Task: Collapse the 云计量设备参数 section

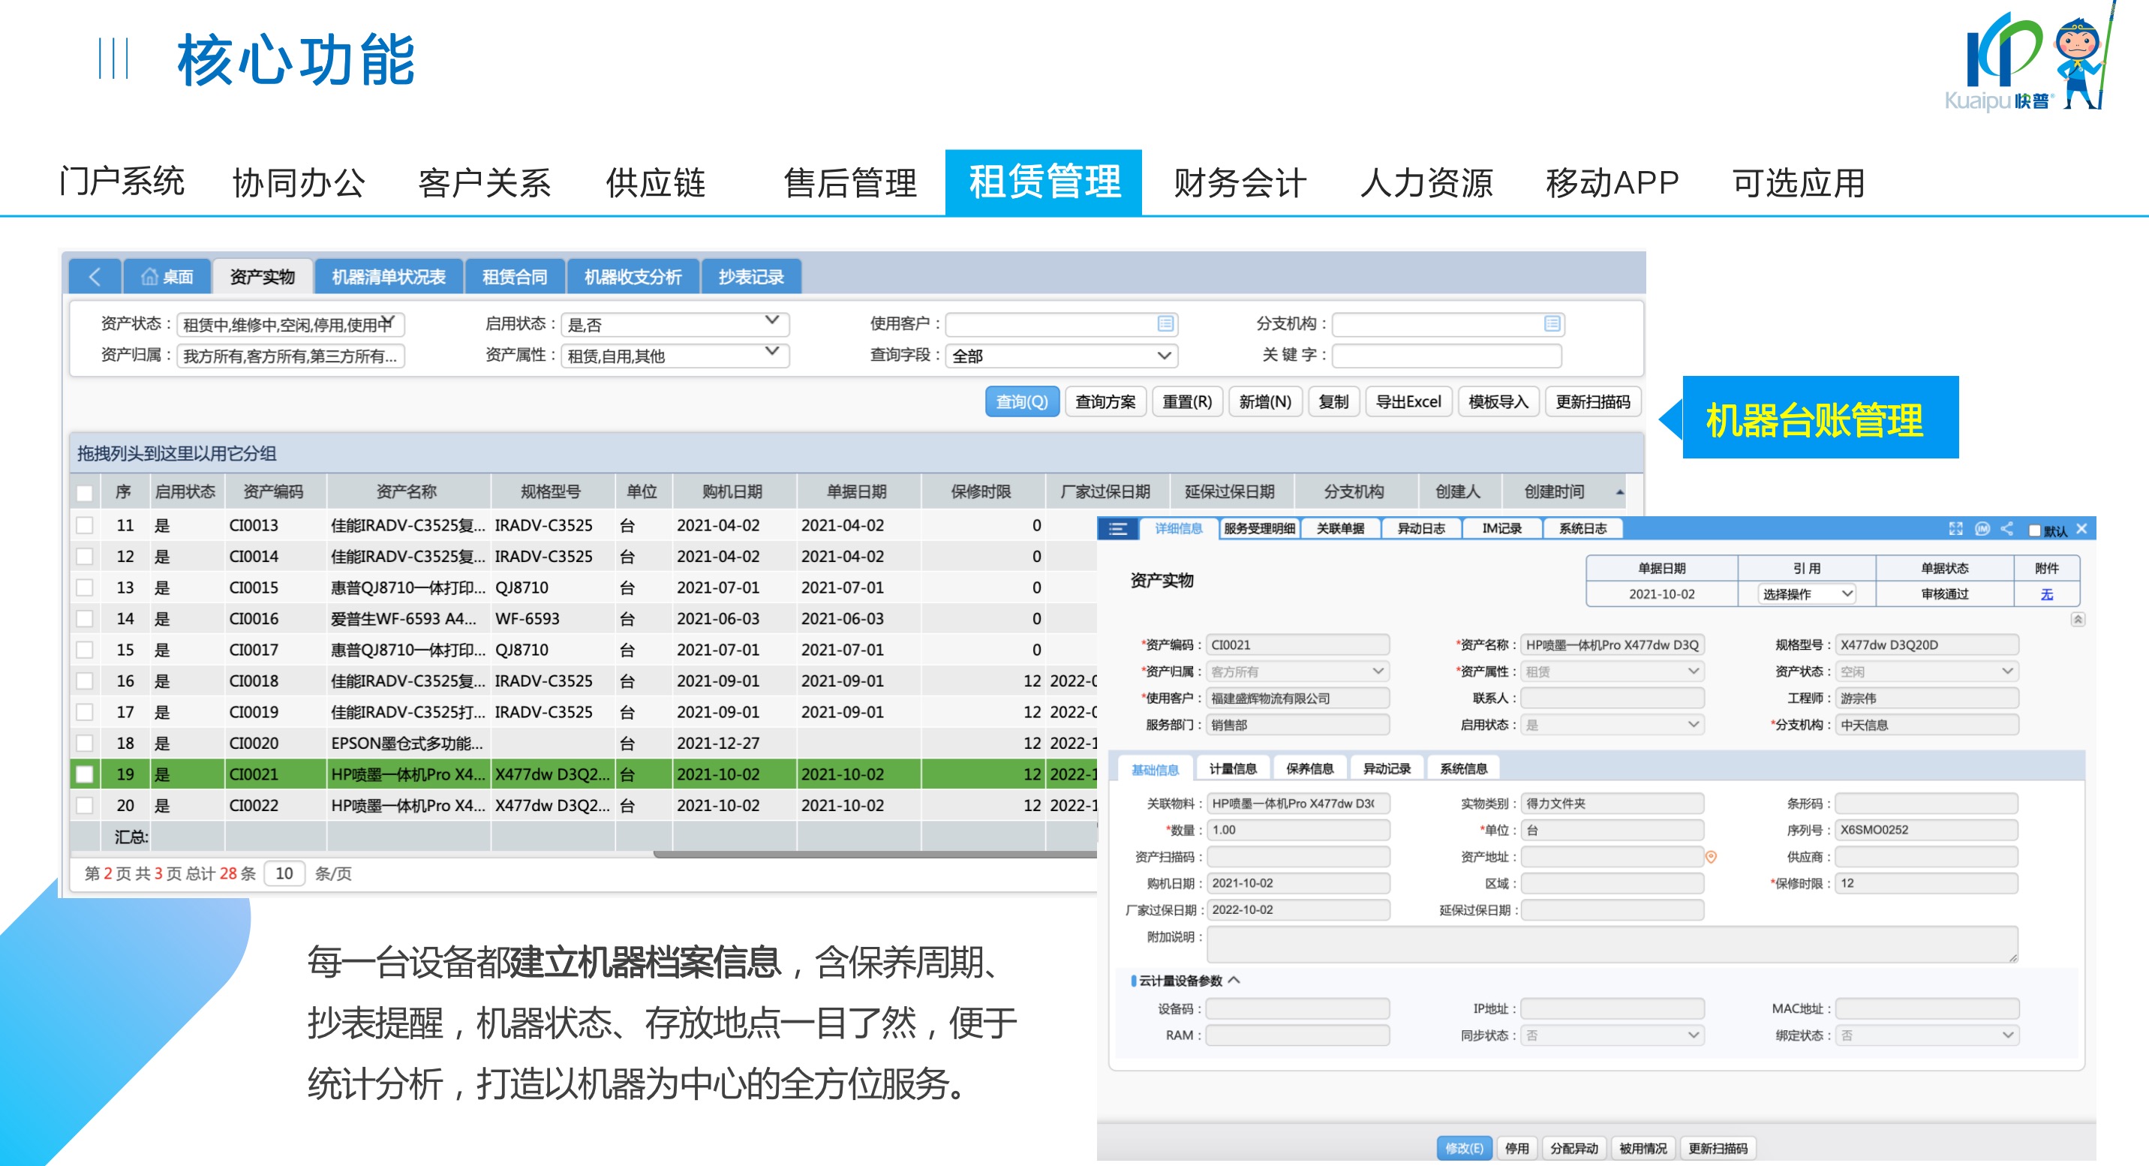Action: (1234, 980)
